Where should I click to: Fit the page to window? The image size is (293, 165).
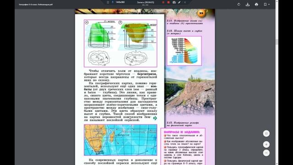266,133
